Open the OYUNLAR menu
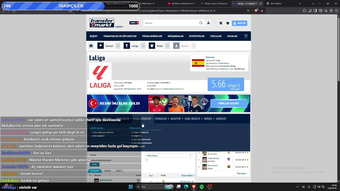This screenshot has width=340, height=191. click(x=232, y=36)
